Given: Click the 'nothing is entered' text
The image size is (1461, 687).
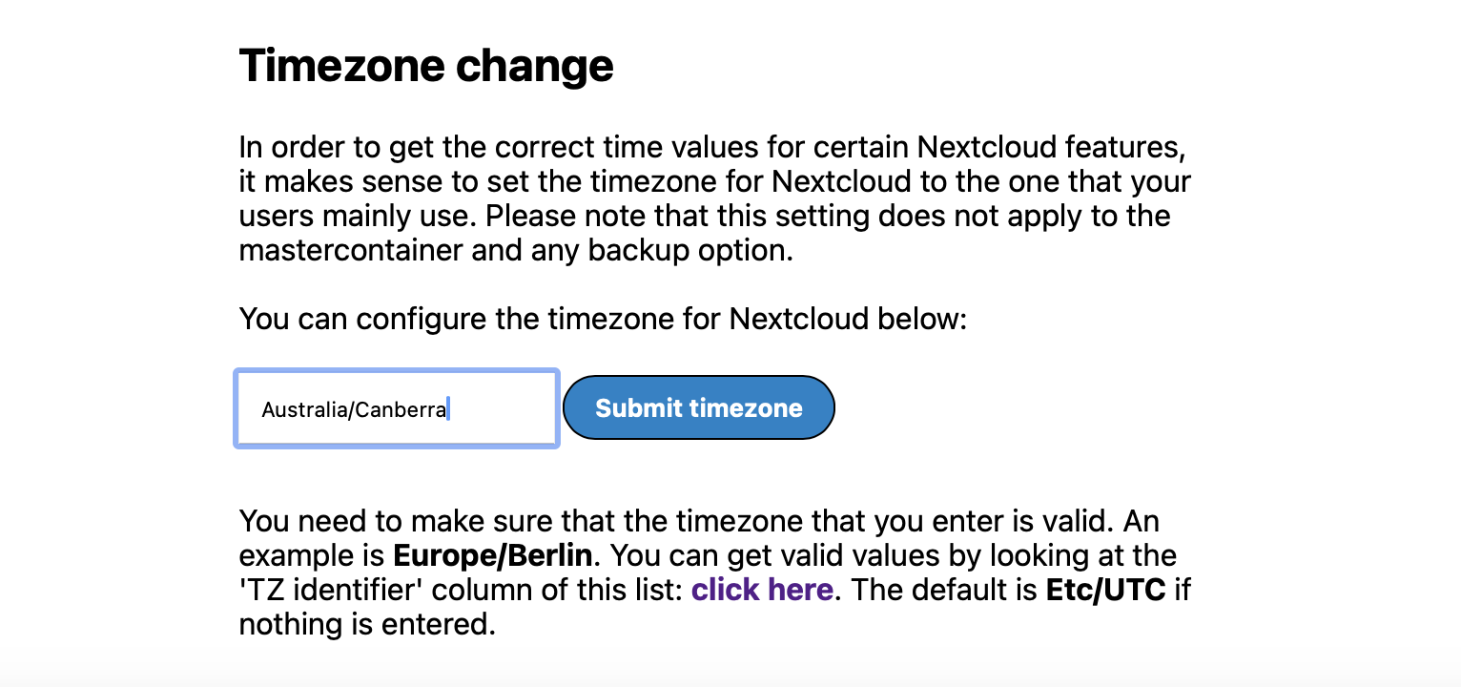Looking at the screenshot, I should [x=367, y=625].
